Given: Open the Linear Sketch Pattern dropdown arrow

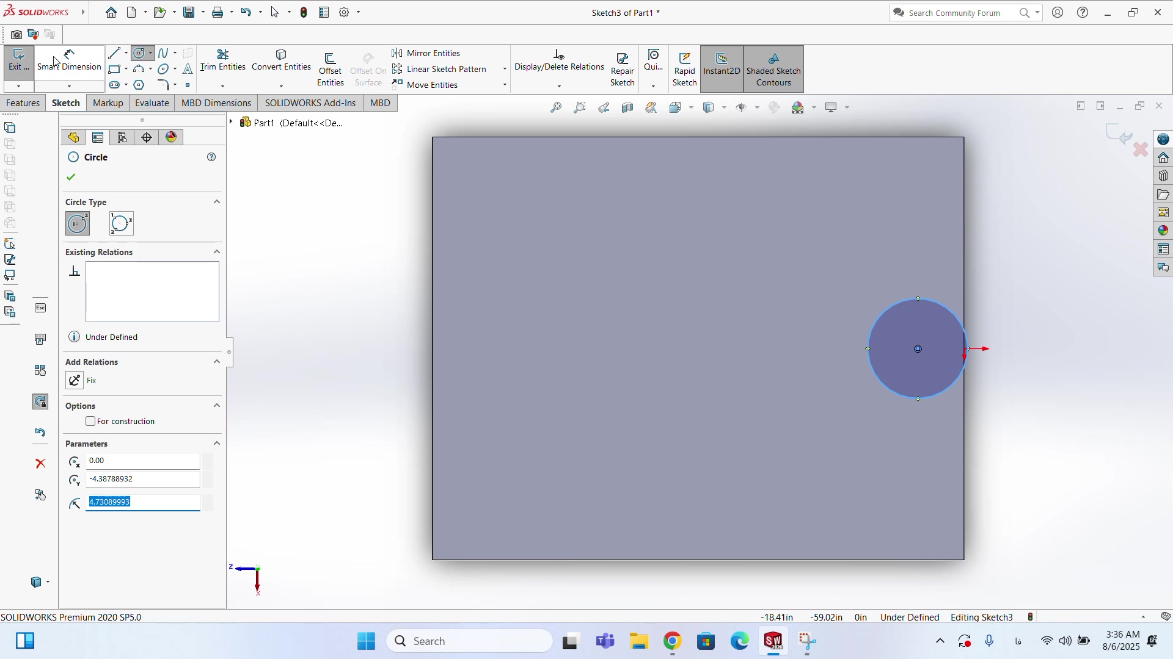Looking at the screenshot, I should point(505,69).
